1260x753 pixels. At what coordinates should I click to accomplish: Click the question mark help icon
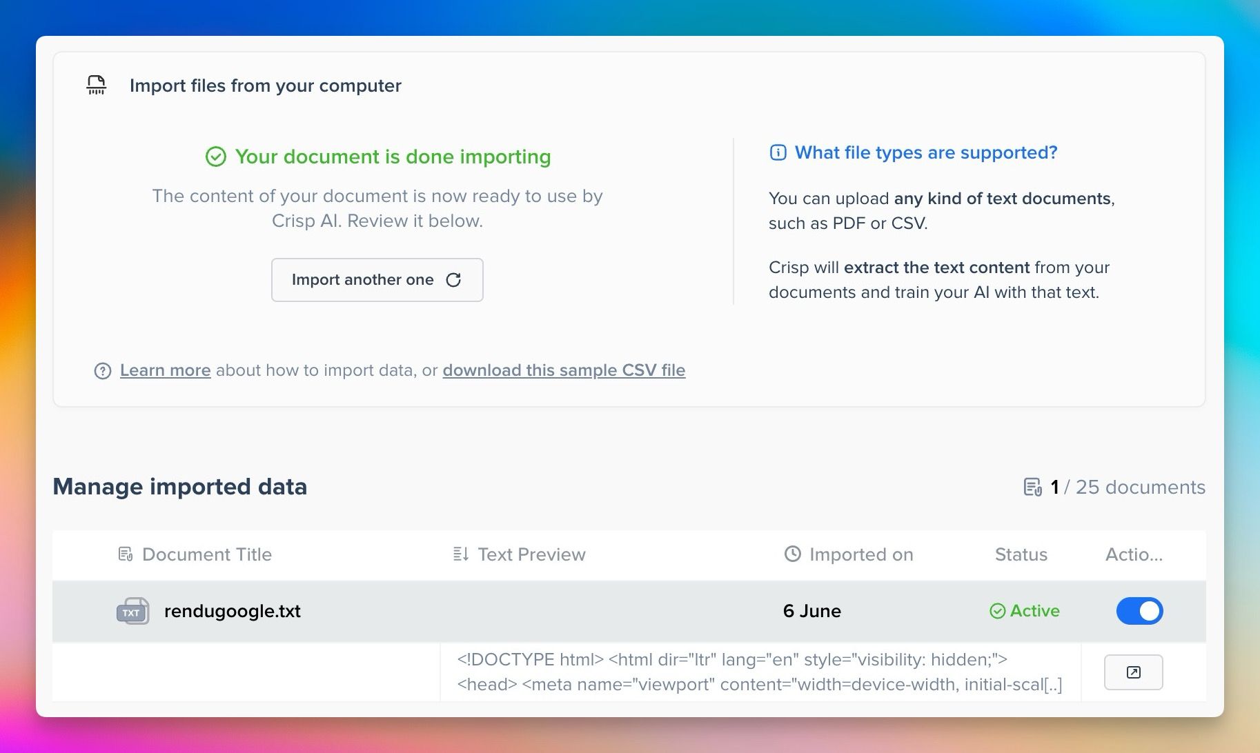103,371
